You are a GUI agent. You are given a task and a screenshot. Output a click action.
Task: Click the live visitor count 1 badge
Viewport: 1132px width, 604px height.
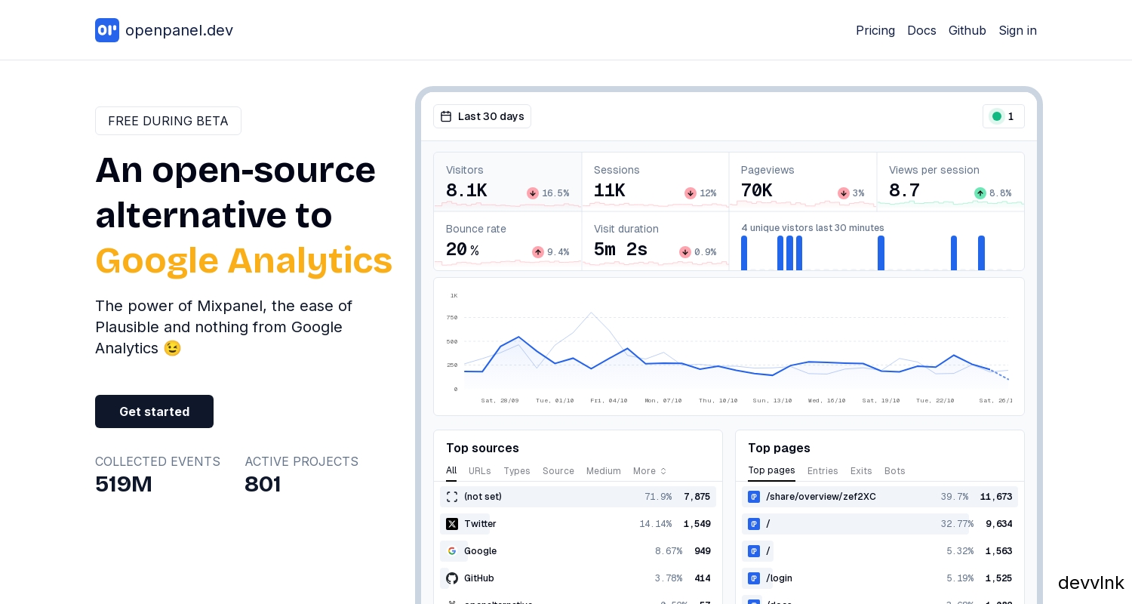[1004, 116]
